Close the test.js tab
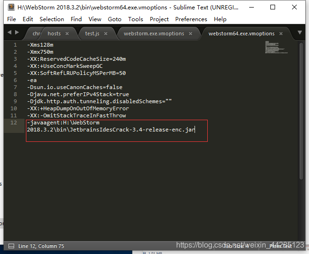 (106, 34)
